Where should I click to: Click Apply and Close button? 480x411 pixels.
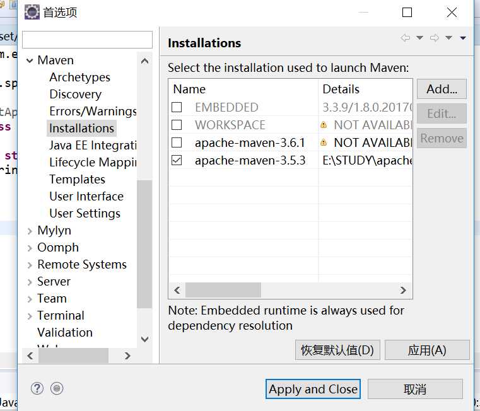[313, 389]
